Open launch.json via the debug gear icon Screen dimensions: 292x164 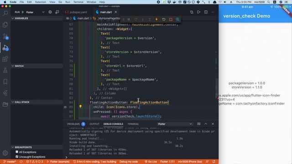[50, 12]
